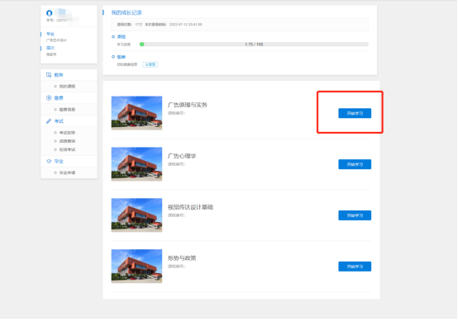458x321 pixels.
Task: Click the small outlined button beside payment info
Action: (x=150, y=64)
